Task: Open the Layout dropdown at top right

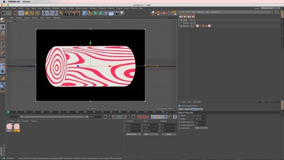Action: (x=271, y=8)
